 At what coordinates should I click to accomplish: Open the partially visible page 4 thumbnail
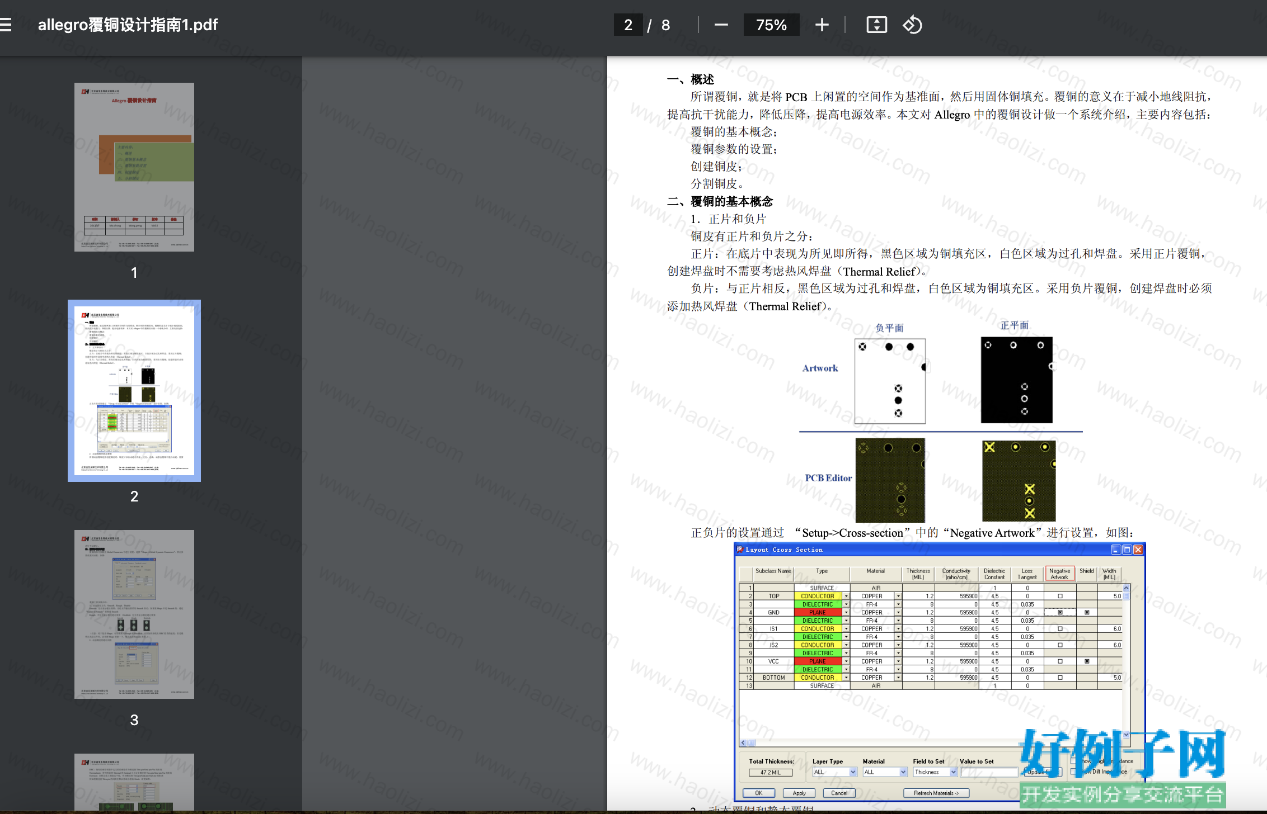coord(134,782)
